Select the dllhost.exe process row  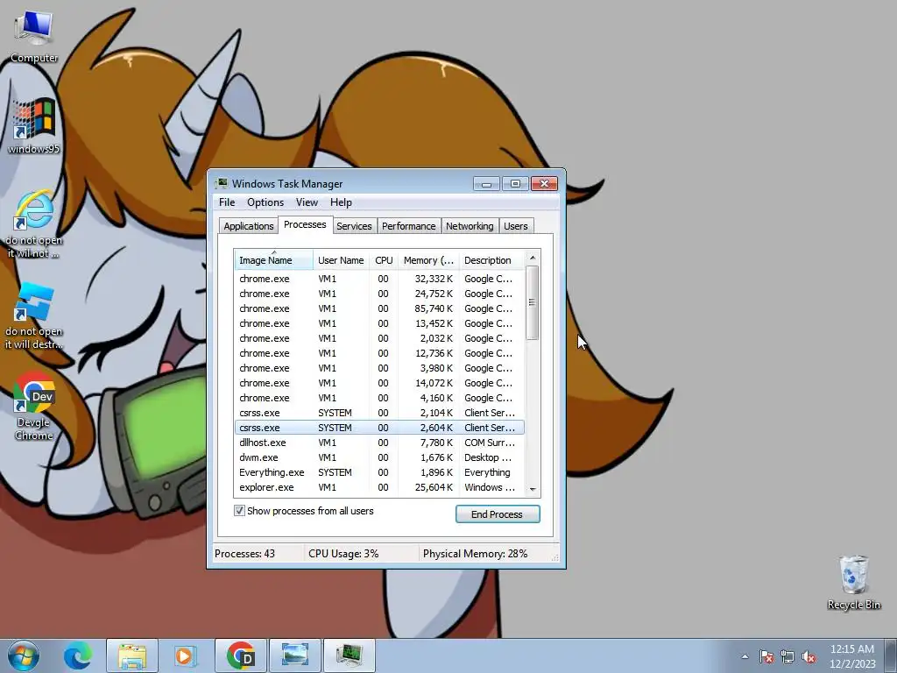click(379, 443)
